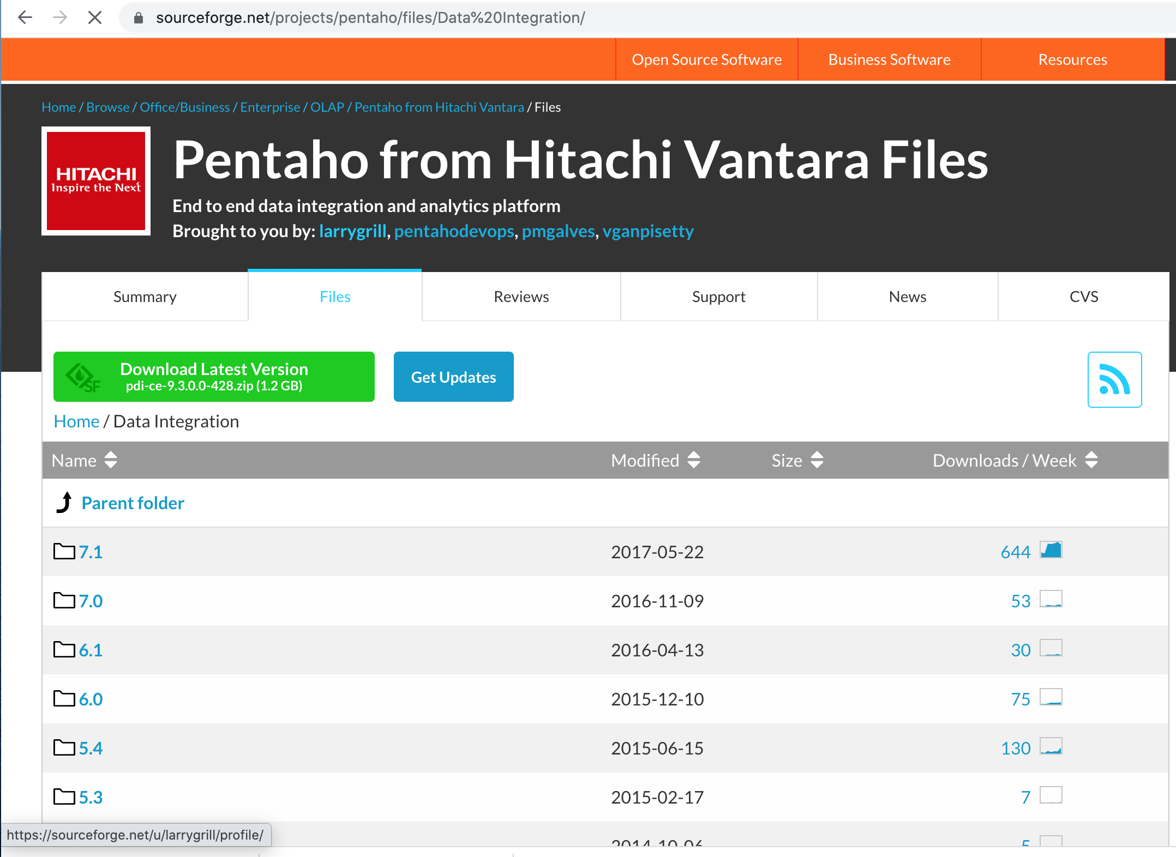1176x857 pixels.
Task: Click the browser back arrow
Action: [25, 17]
